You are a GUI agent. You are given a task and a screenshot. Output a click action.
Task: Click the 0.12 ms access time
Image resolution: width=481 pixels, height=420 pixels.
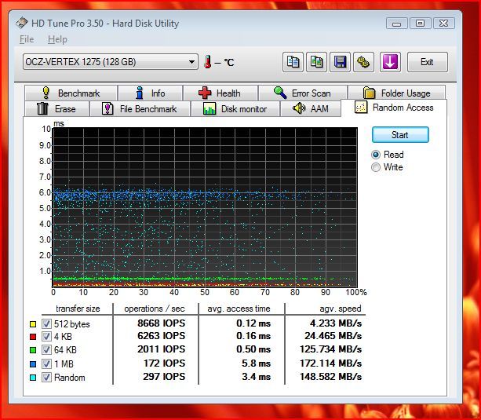tap(253, 323)
